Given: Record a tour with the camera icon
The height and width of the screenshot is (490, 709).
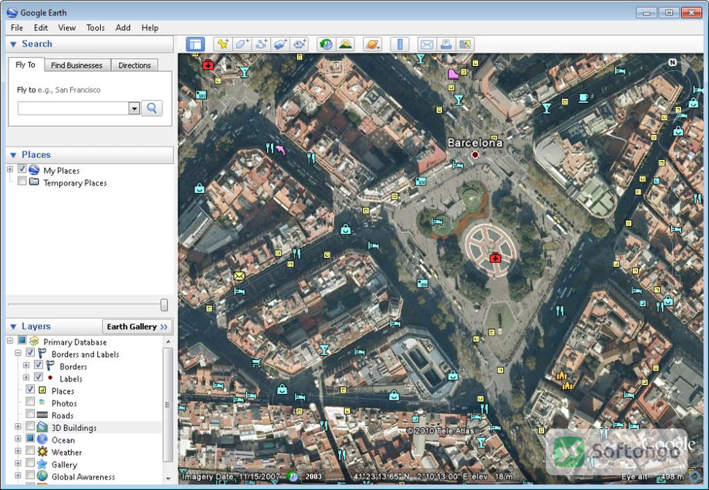Looking at the screenshot, I should [x=299, y=44].
